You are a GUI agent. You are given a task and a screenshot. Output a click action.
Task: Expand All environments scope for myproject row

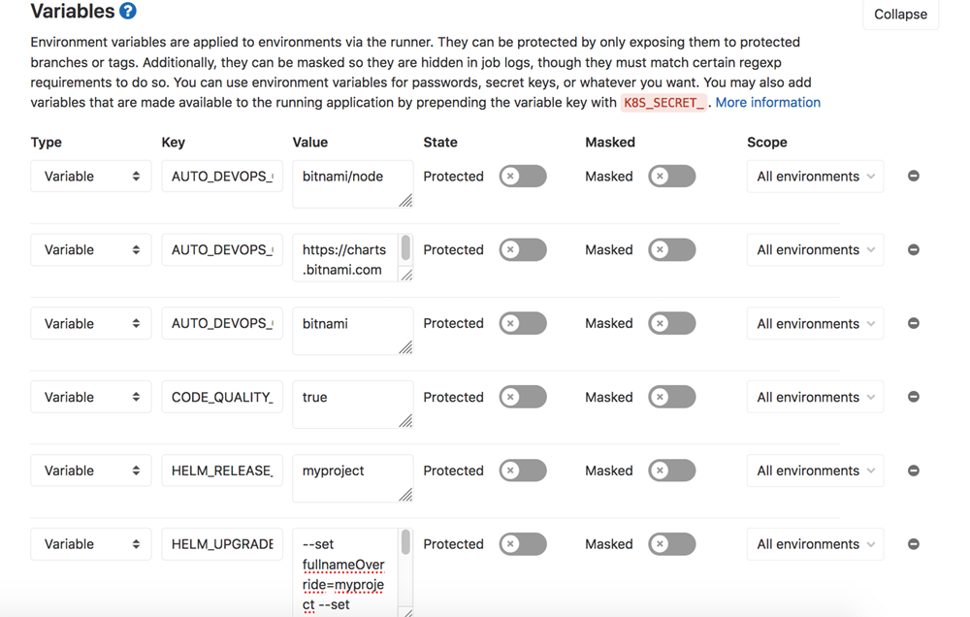point(815,471)
